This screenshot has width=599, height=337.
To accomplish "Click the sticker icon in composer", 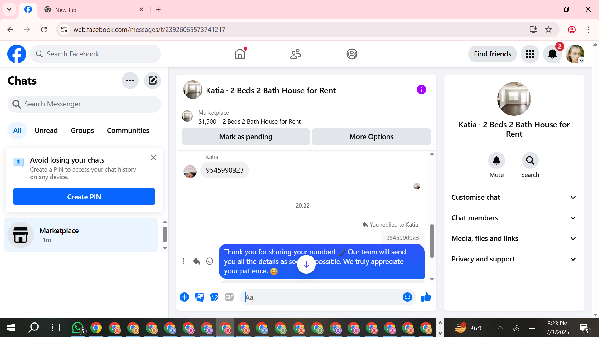I will (x=214, y=297).
